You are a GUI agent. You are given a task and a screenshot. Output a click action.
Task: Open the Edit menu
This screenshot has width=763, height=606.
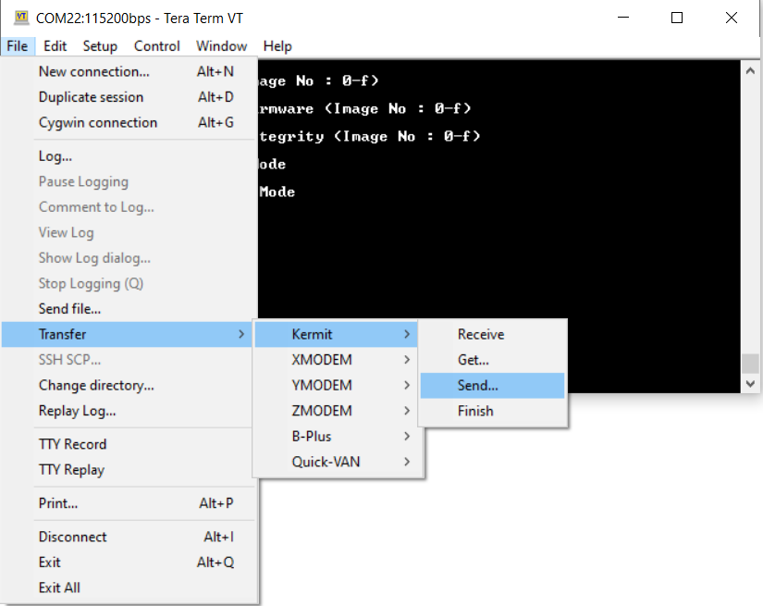tap(55, 46)
